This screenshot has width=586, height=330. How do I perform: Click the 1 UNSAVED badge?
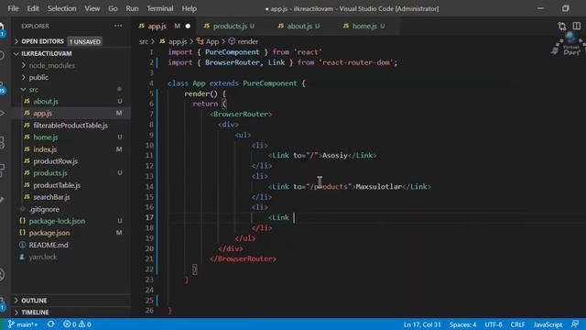point(85,41)
